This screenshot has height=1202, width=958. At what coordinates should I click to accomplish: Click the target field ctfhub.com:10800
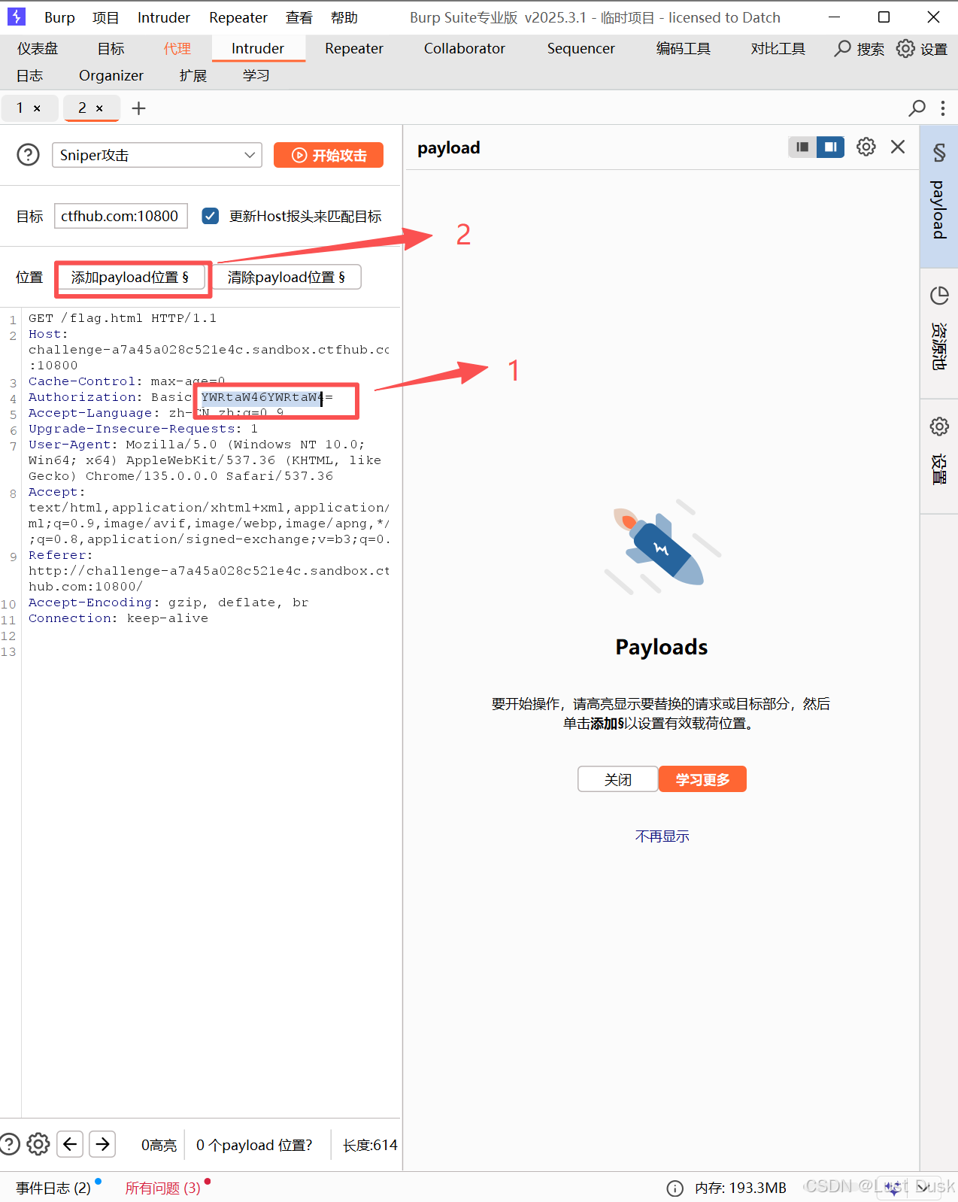(120, 216)
